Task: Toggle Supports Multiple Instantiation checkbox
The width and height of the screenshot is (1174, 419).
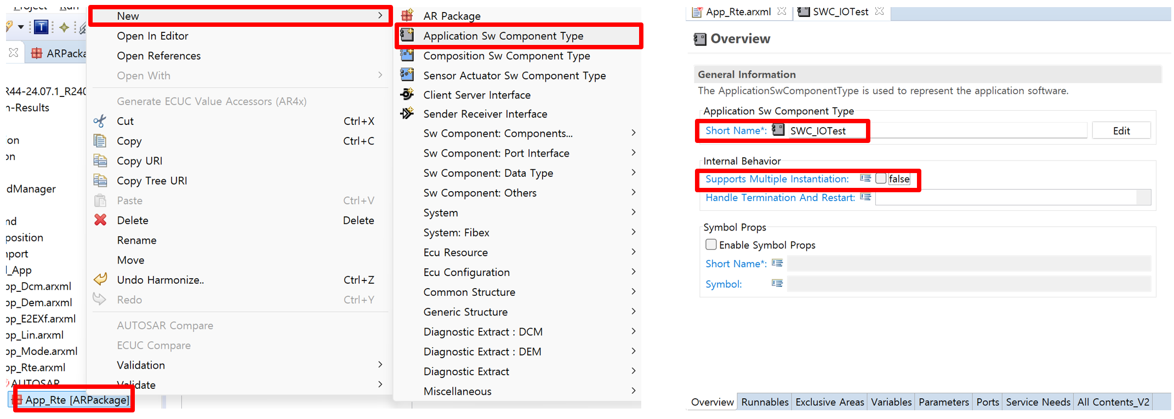Action: (x=881, y=179)
